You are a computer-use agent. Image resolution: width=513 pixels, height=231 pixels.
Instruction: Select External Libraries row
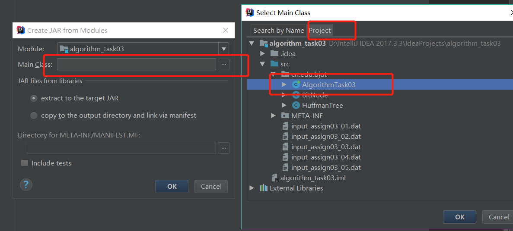[x=296, y=188]
